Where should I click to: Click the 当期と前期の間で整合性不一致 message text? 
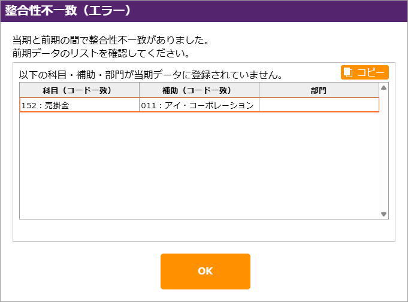click(111, 41)
